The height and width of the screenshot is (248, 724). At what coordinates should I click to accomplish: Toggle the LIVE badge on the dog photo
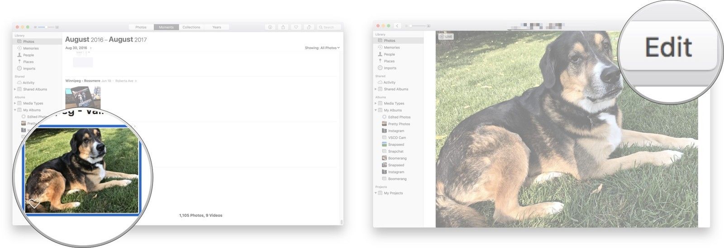click(x=446, y=37)
